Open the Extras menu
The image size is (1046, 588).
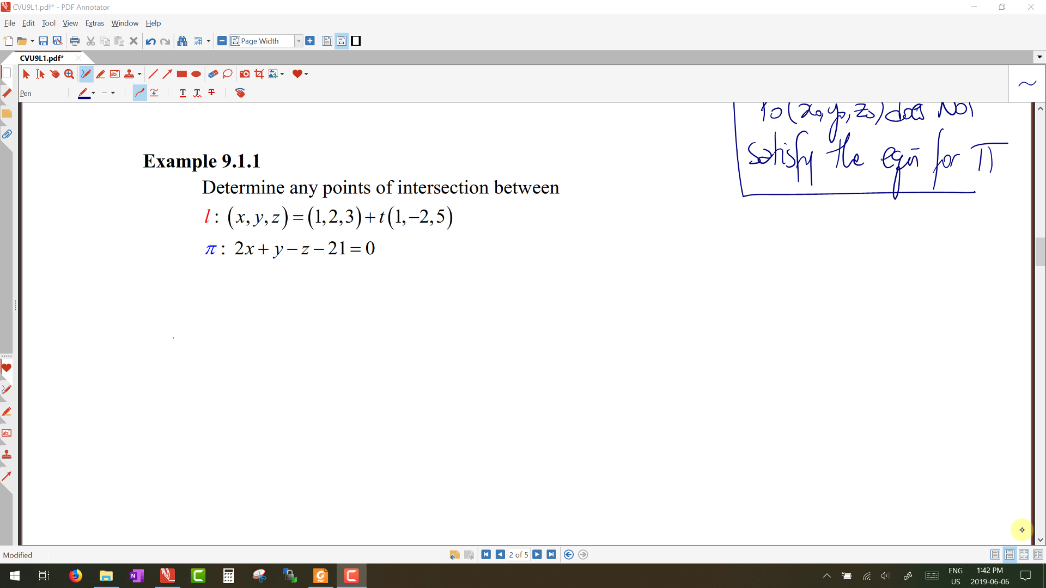(x=94, y=23)
